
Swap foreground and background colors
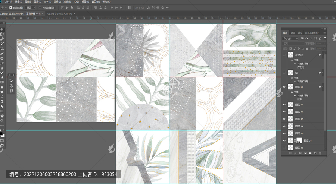[x=3, y=130]
